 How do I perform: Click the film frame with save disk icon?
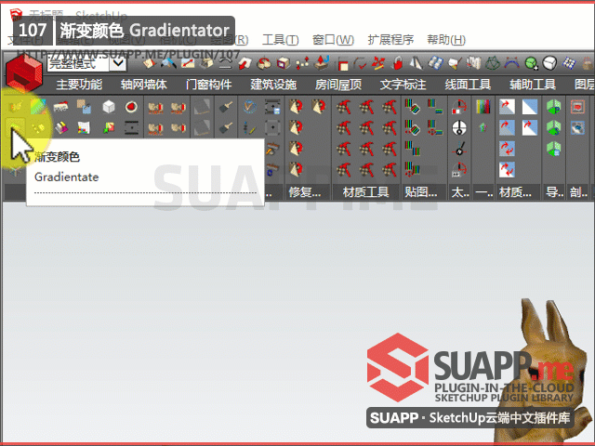click(x=272, y=107)
